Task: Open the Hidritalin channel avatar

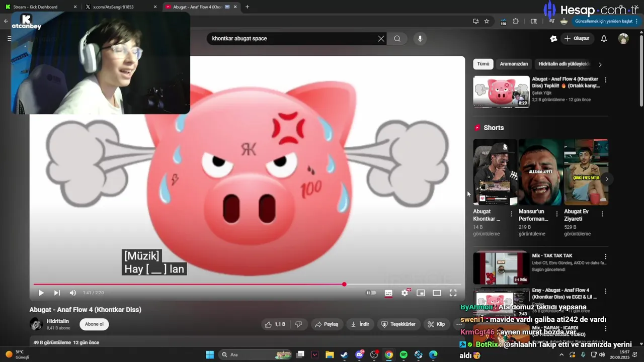Action: coord(36,324)
